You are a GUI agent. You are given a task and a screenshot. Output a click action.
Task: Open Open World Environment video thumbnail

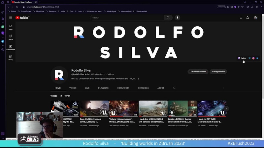coord(94,109)
